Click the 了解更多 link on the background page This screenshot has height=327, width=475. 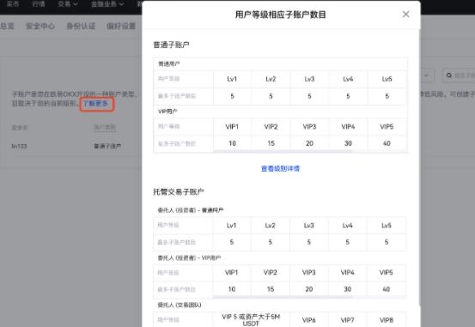[x=96, y=104]
